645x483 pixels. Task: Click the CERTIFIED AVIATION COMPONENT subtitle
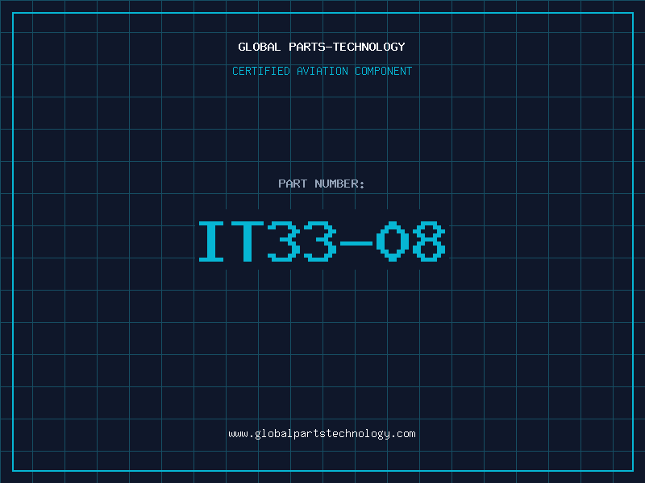tap(322, 71)
